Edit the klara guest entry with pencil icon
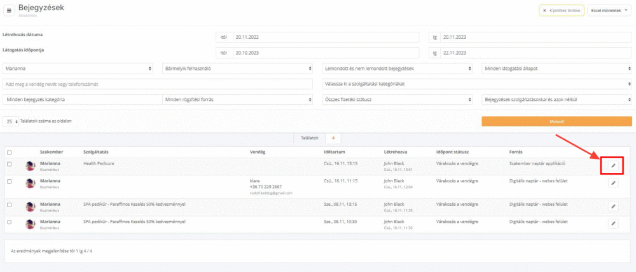Image resolution: width=636 pixels, height=272 pixels. click(613, 183)
